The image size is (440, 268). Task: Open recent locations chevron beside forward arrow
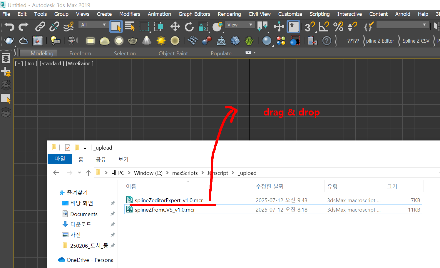(79, 173)
